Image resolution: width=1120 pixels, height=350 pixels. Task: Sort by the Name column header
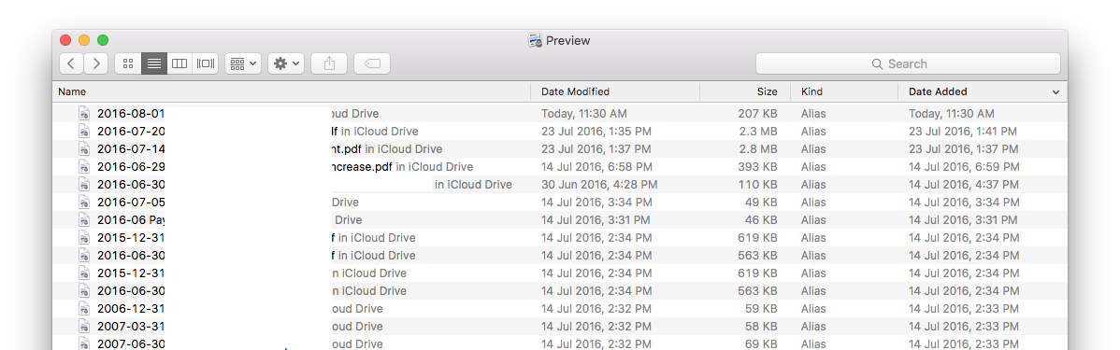292,92
